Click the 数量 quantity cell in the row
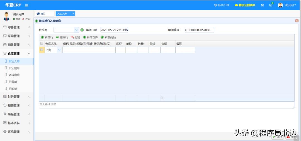The height and width of the screenshot is (141, 301). pos(143,50)
